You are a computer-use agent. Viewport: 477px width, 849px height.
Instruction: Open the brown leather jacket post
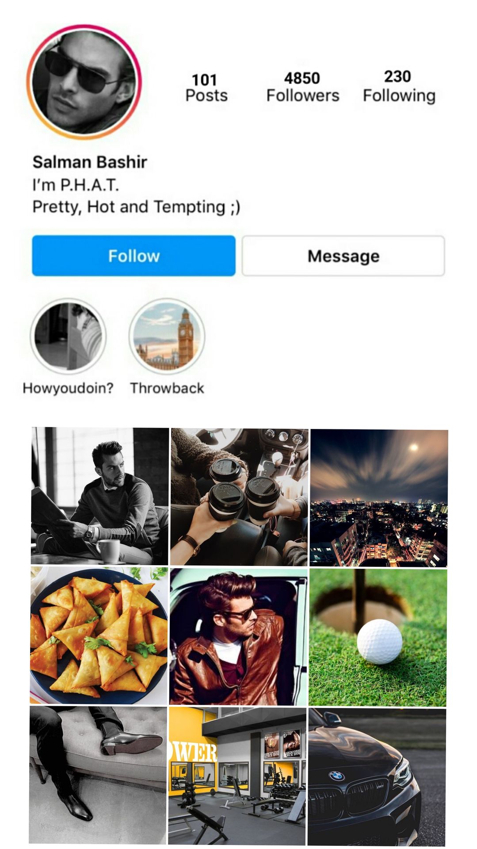click(x=238, y=637)
